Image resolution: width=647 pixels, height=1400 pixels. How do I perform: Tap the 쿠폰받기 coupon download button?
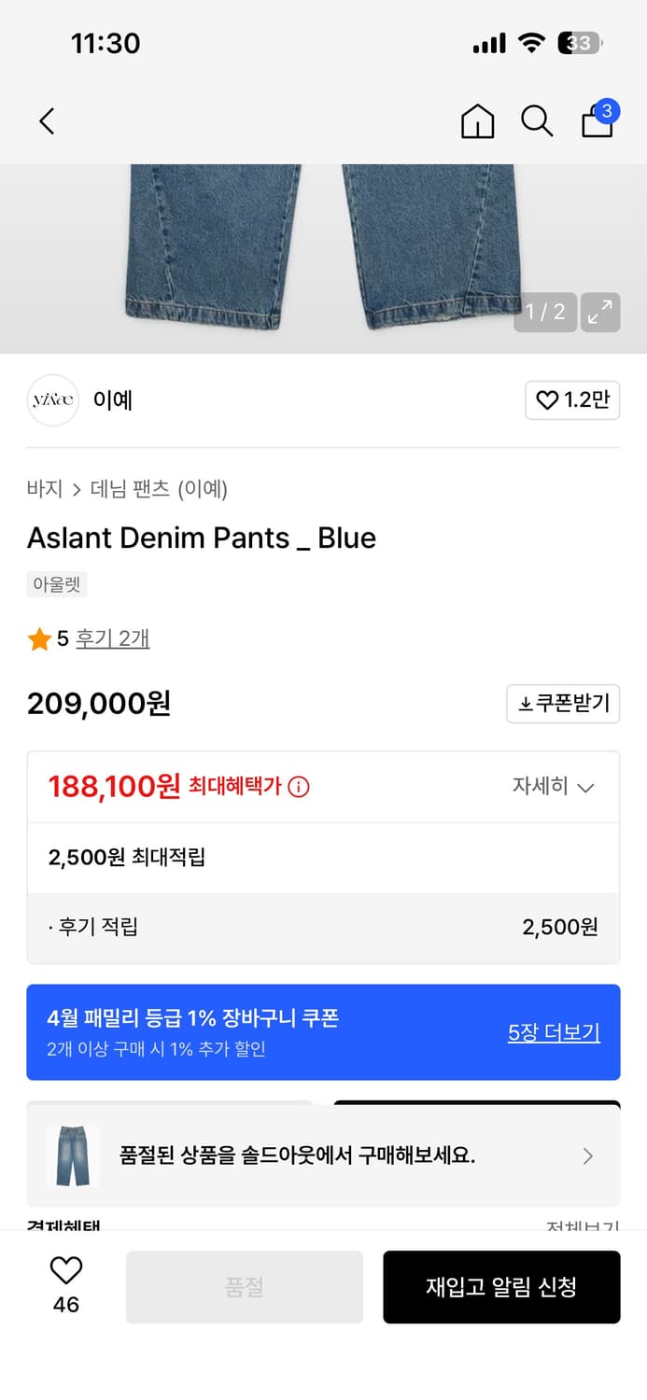563,704
